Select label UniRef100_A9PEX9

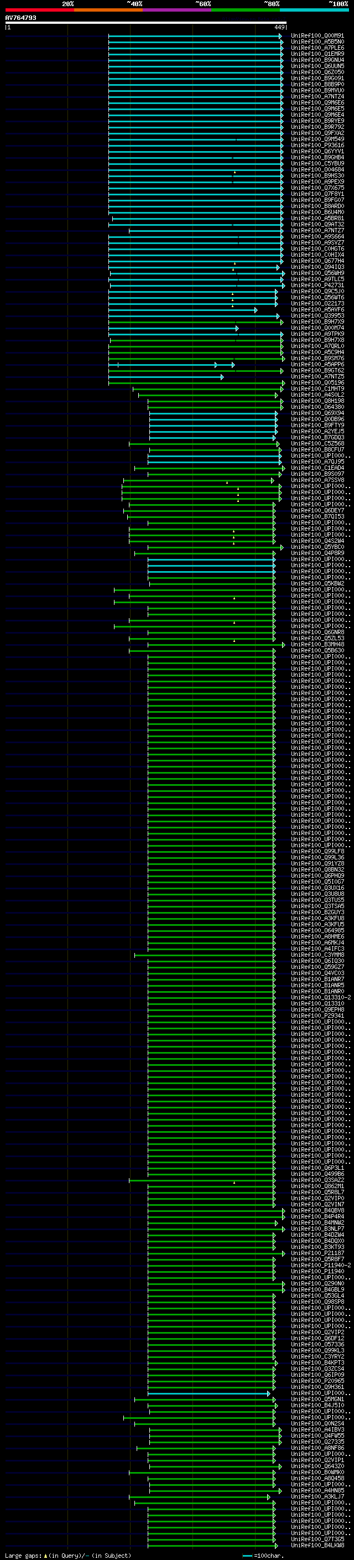coord(317,182)
